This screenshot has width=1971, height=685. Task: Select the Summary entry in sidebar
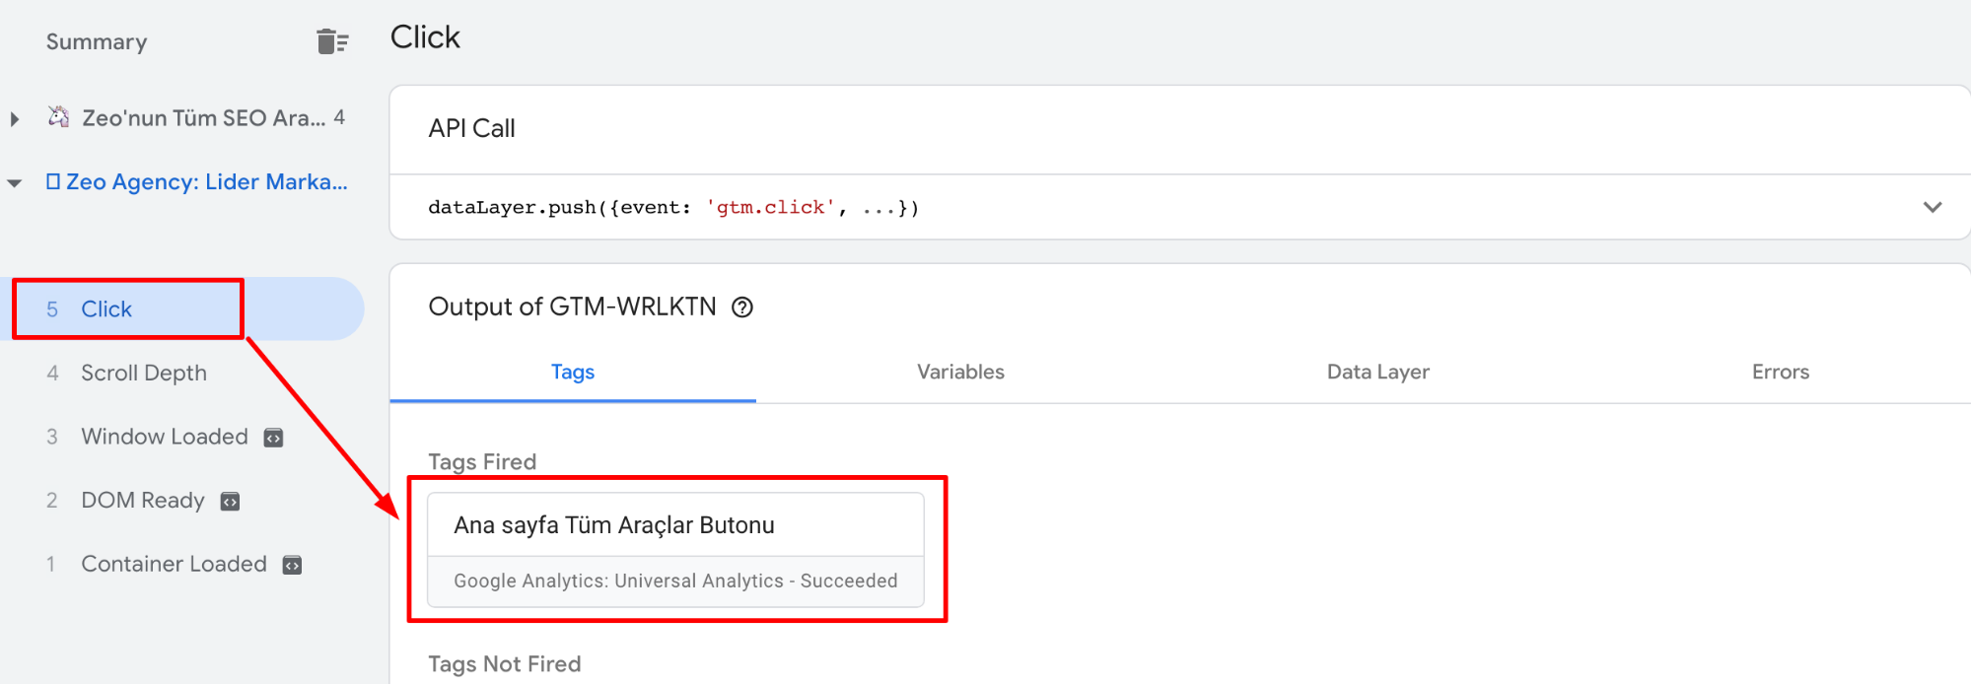pos(97,41)
